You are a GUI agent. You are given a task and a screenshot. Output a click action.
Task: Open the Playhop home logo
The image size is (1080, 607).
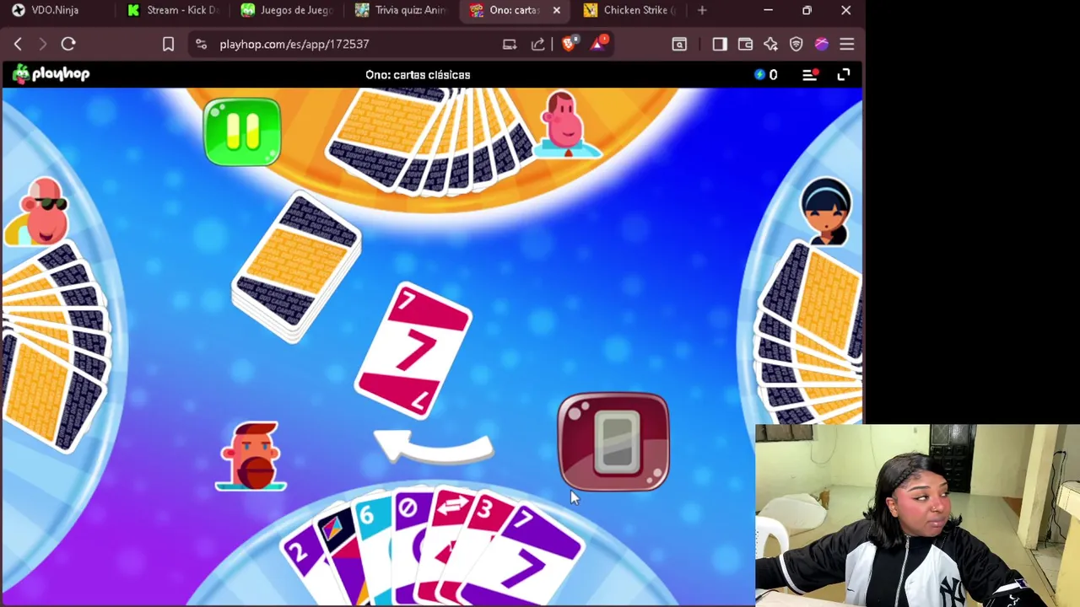tap(51, 74)
